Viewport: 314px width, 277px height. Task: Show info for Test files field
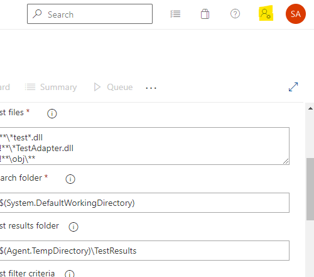click(52, 113)
